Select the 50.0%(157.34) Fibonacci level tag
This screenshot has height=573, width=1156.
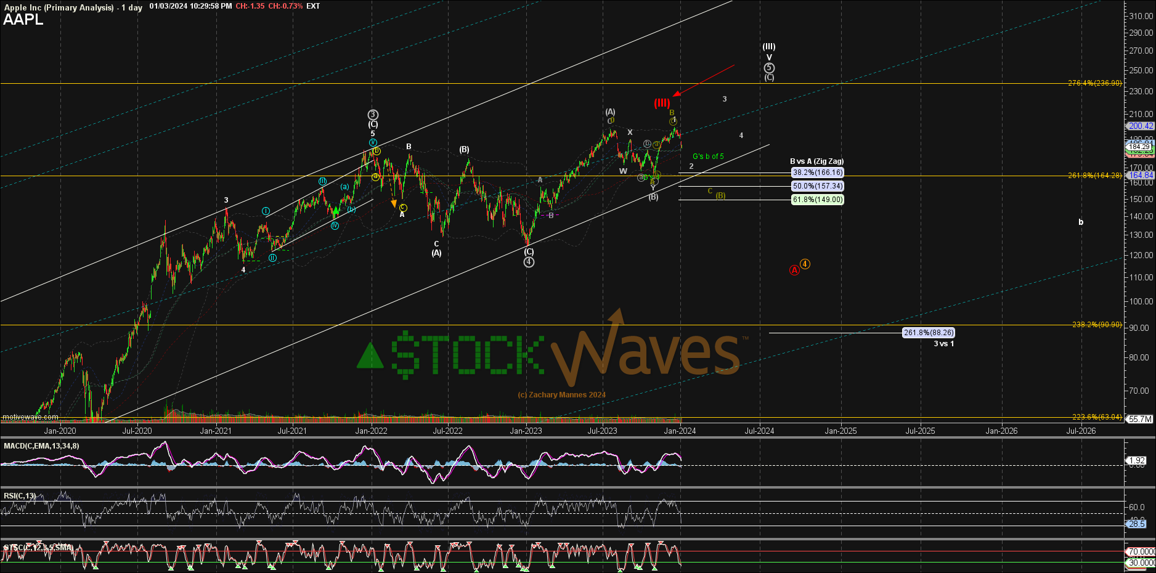[x=817, y=186]
